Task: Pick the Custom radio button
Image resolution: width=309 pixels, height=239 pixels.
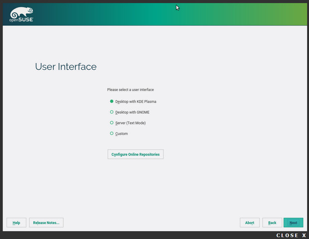Action: pos(112,133)
